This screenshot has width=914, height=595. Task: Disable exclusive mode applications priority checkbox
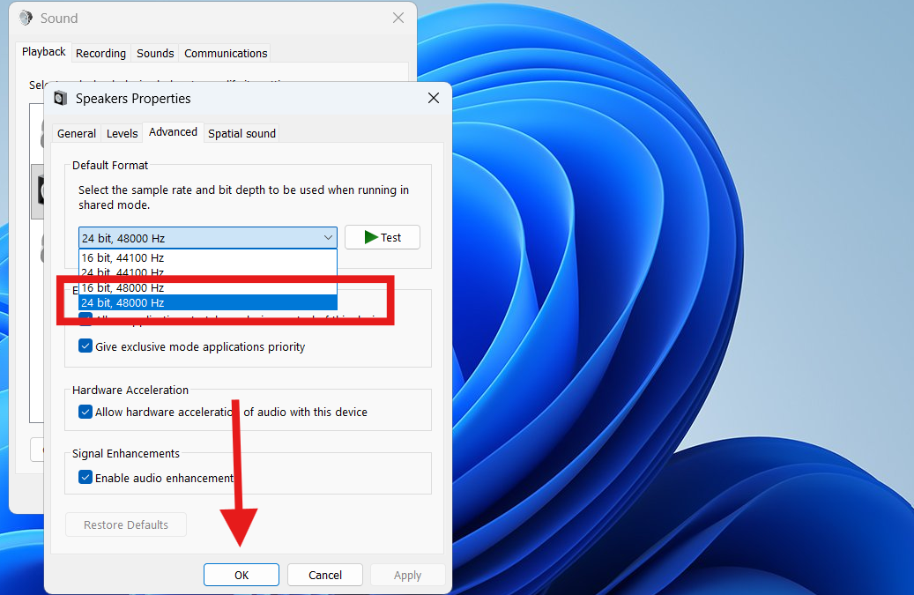click(x=85, y=346)
